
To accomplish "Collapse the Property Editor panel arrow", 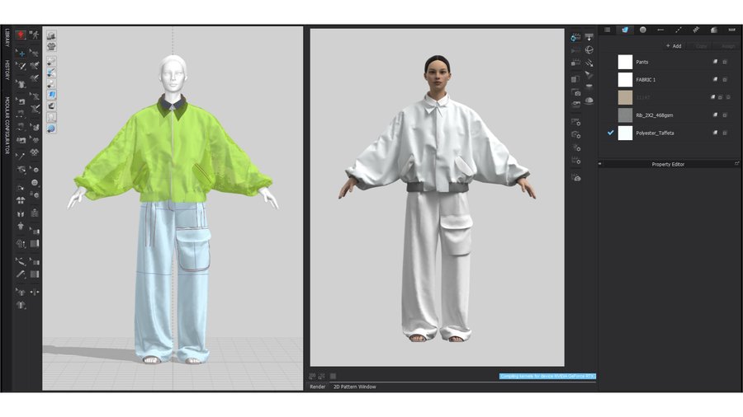I will coord(600,164).
